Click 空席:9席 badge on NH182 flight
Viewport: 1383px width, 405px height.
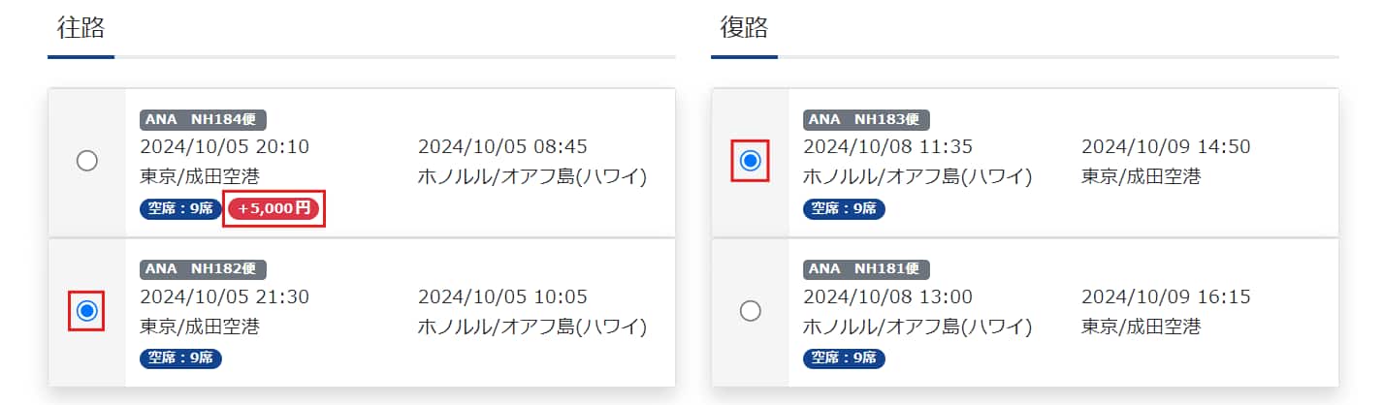coord(180,358)
